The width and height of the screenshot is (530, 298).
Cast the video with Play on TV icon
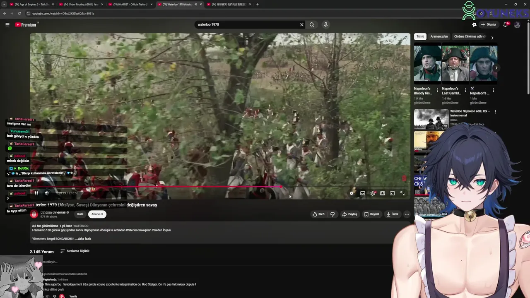[393, 193]
